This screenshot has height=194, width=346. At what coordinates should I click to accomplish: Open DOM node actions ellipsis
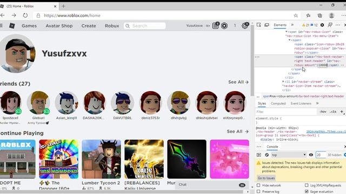coord(257,57)
